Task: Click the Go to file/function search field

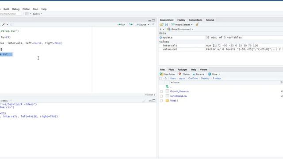Action: coord(11,14)
